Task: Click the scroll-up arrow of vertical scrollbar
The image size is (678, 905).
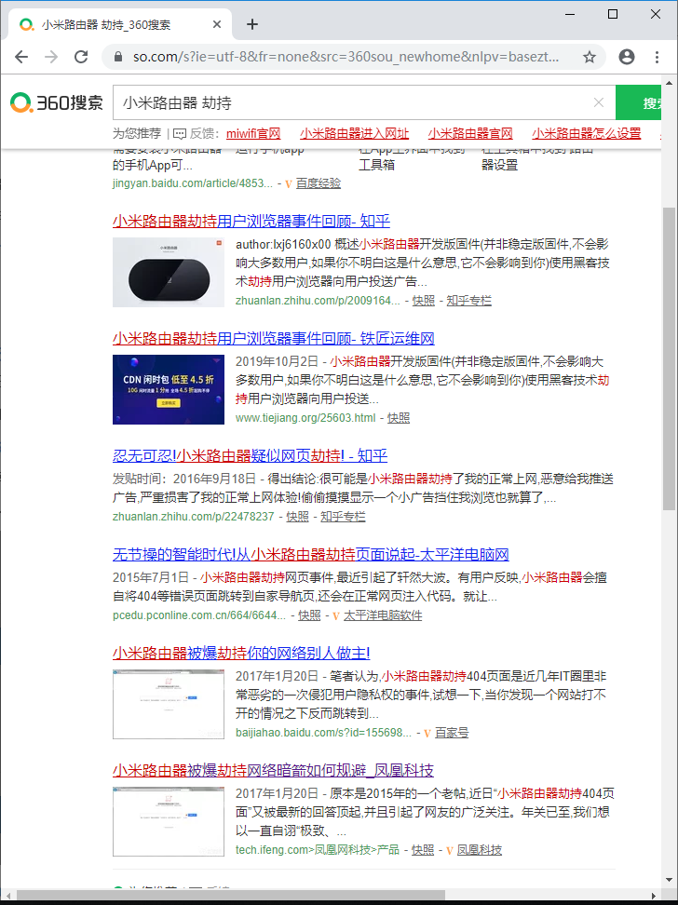Action: coord(669,83)
